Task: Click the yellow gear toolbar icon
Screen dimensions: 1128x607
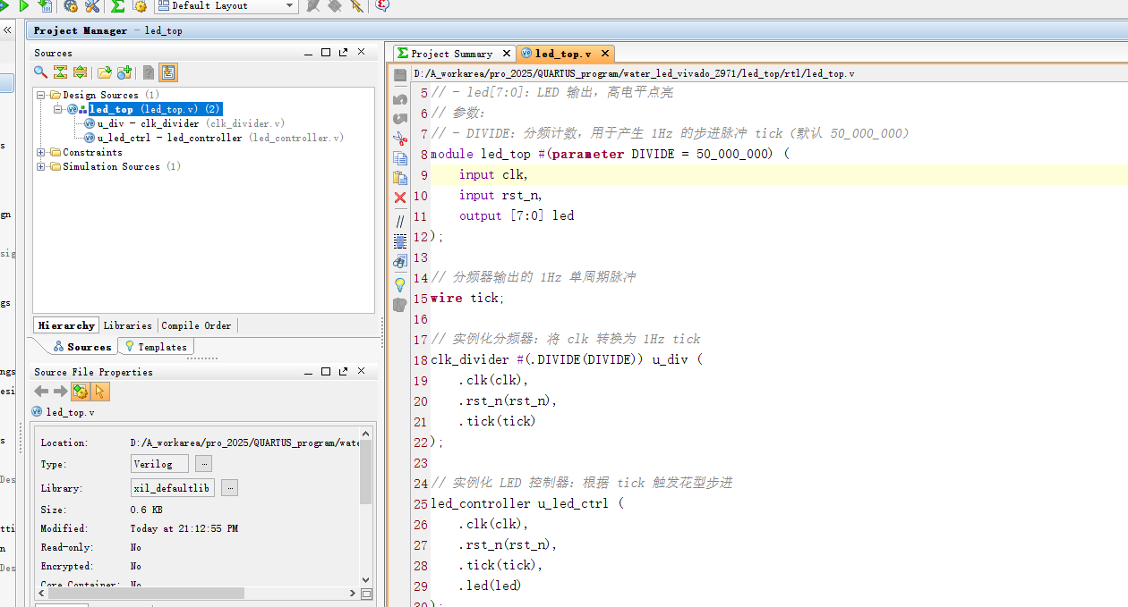Action: coord(140,5)
